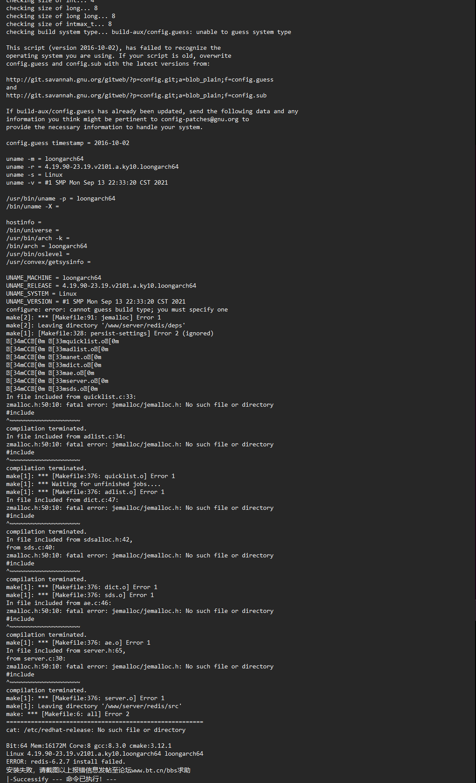
Task: Click the 'Makefile:376: server.o' error line
Action: pos(85,698)
